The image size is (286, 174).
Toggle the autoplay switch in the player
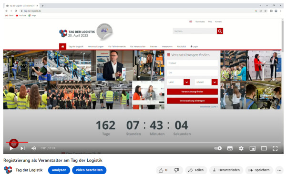(x=218, y=148)
